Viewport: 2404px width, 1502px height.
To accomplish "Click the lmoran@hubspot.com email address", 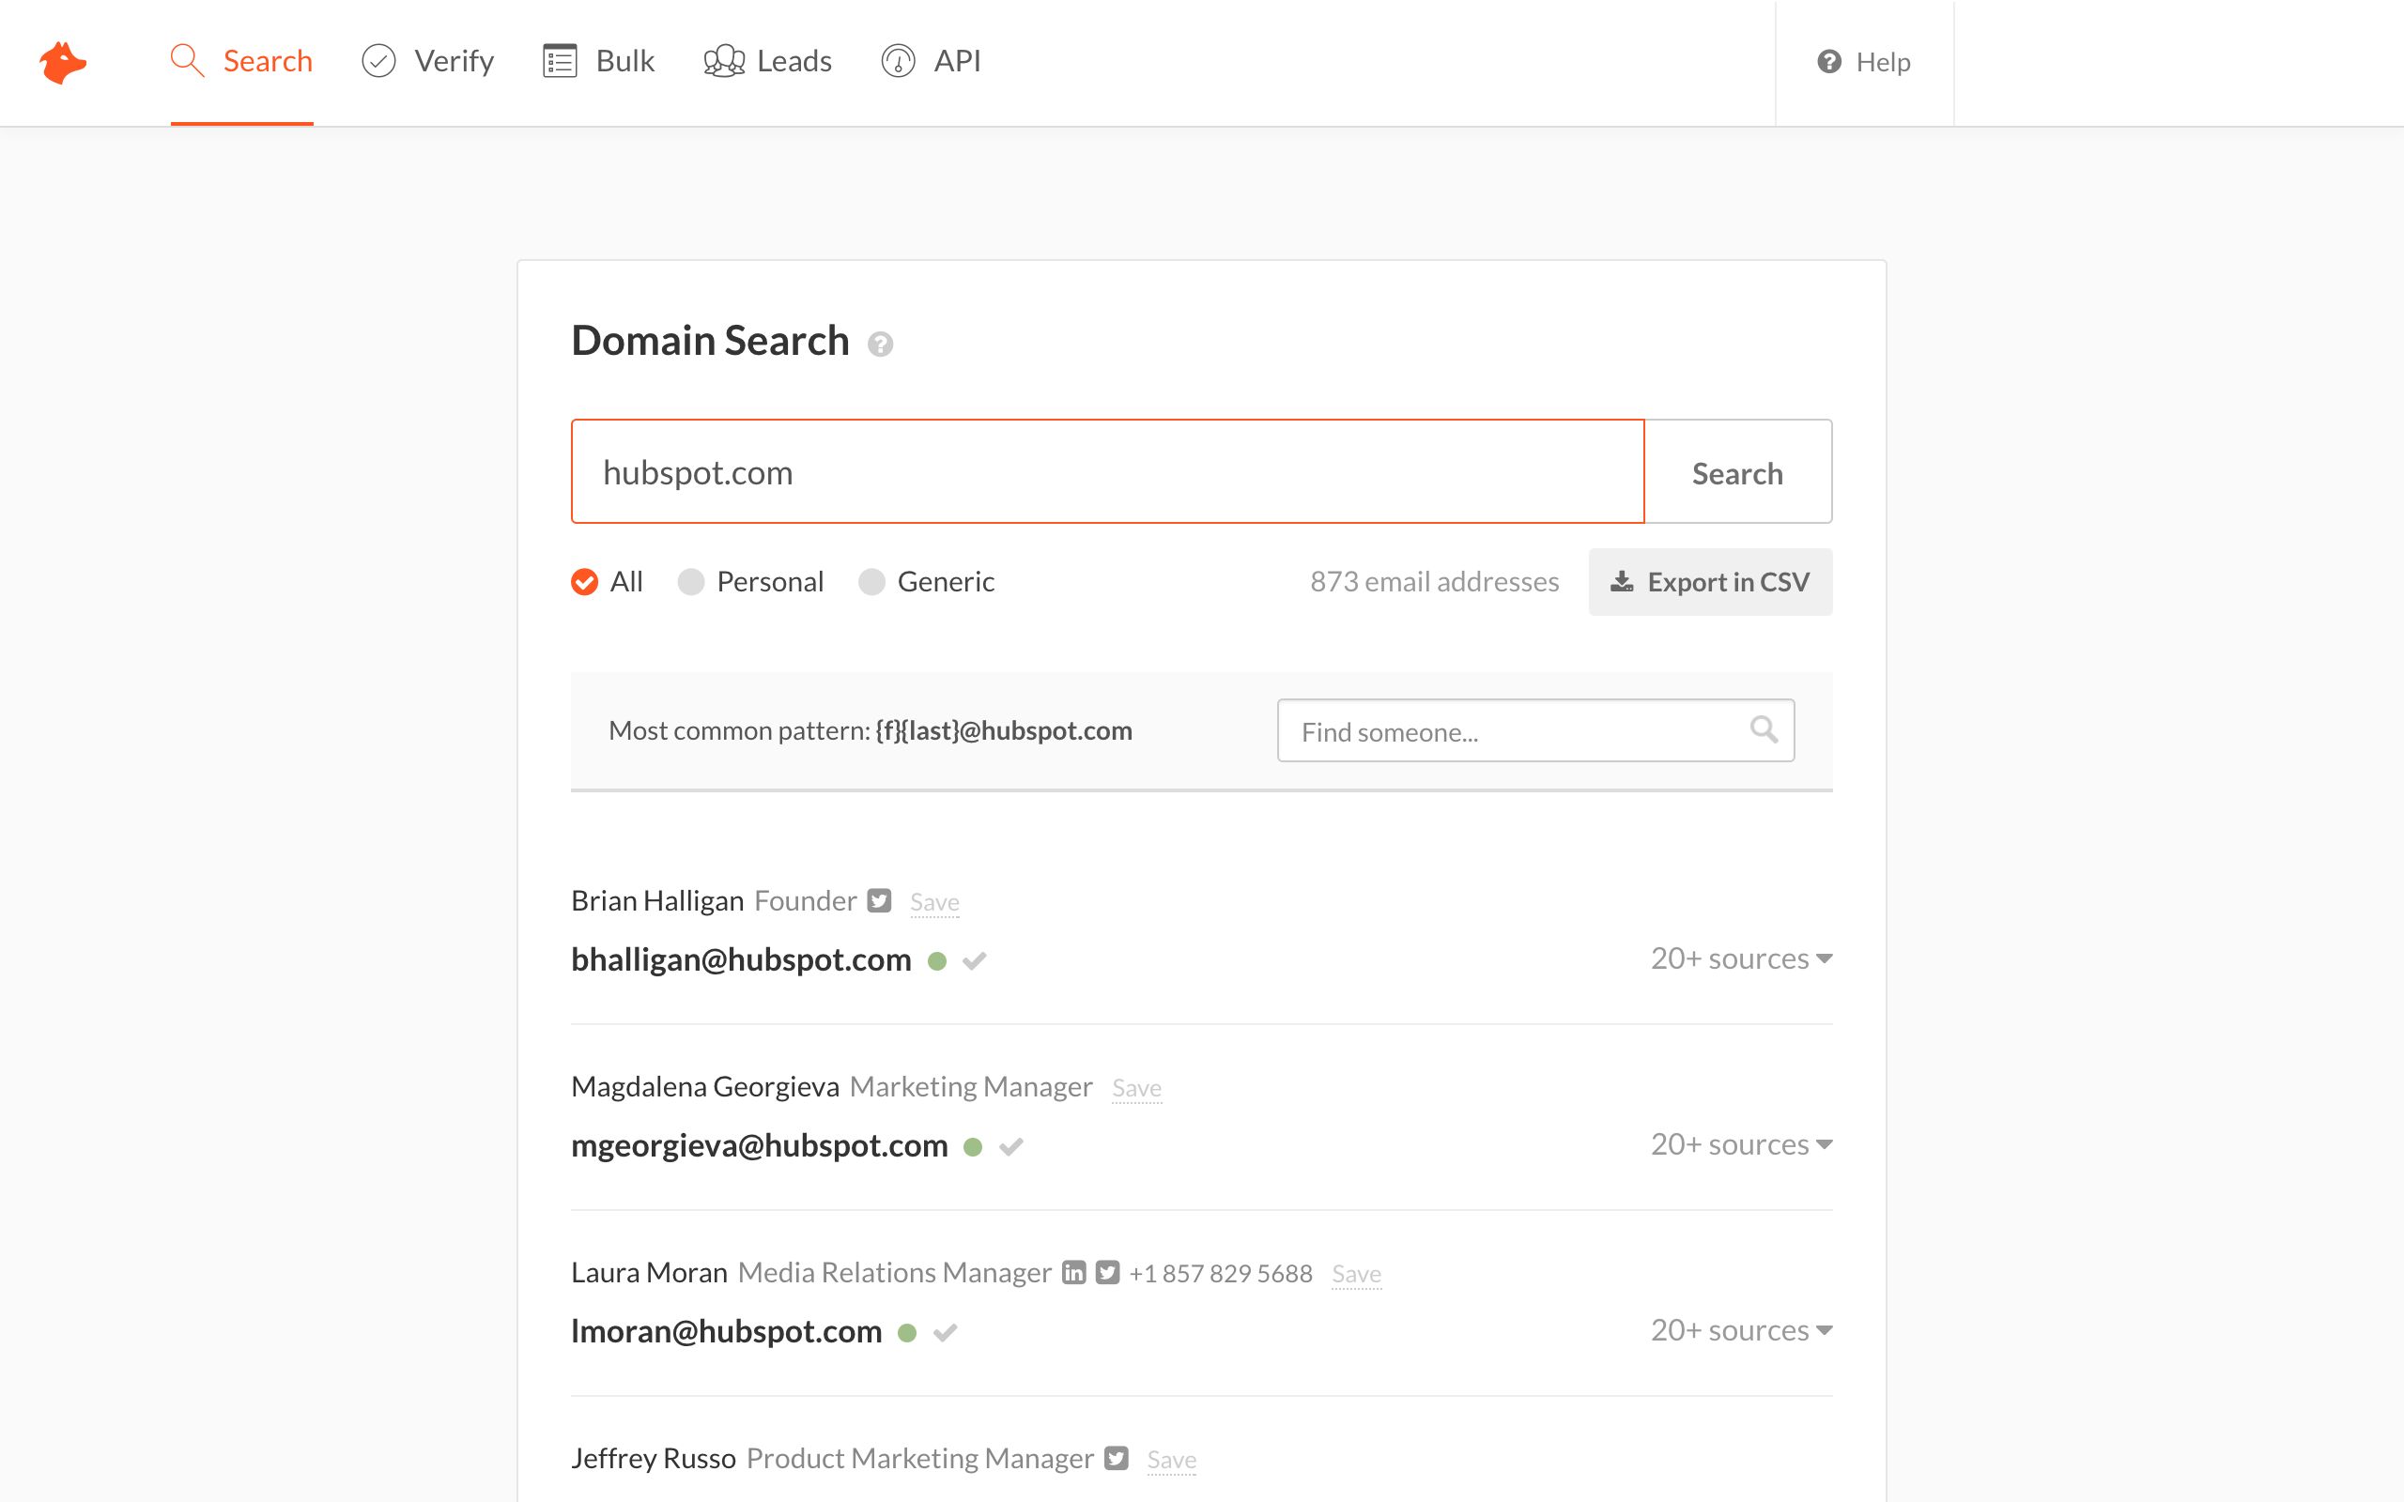I will (726, 1331).
